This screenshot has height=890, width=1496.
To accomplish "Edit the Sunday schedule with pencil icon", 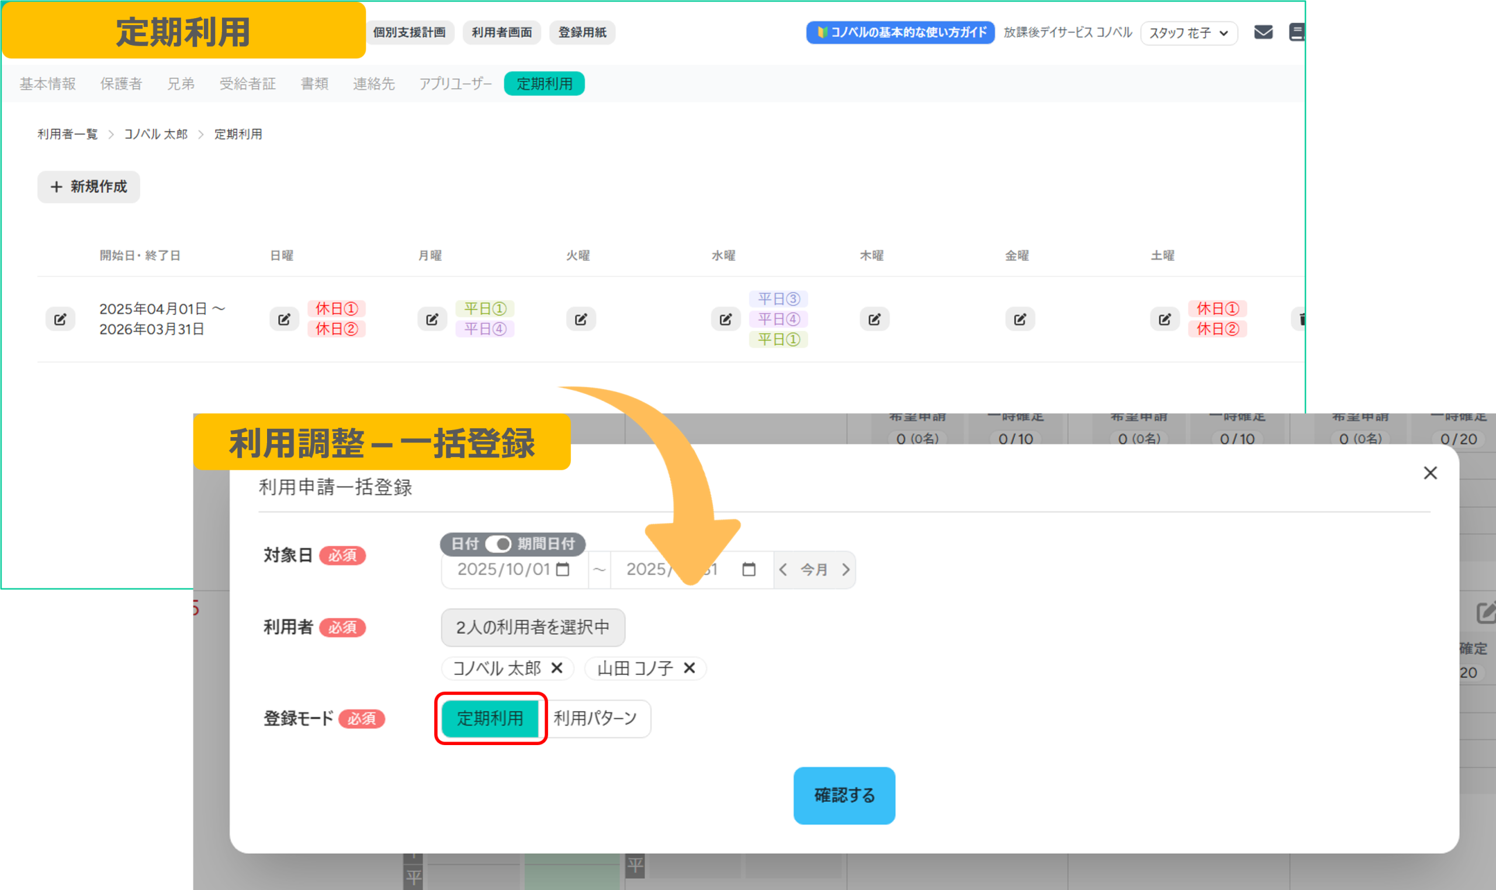I will (x=284, y=319).
